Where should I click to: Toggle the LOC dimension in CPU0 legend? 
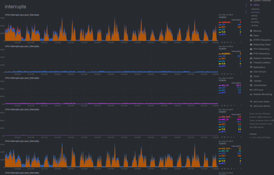tap(223, 25)
